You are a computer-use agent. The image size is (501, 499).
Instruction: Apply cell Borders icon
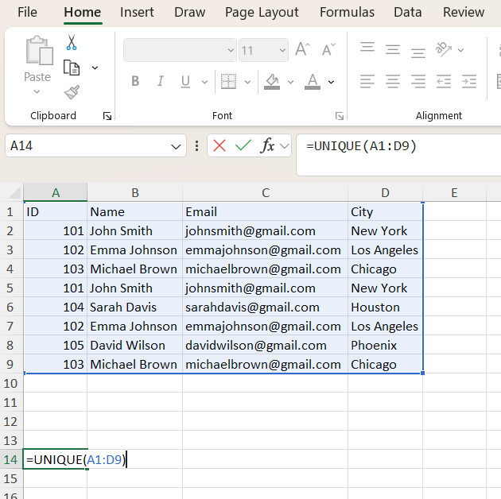point(228,81)
